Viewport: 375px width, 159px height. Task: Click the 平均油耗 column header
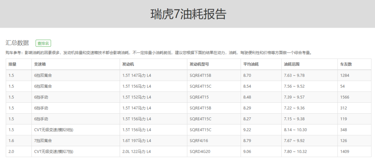251,64
